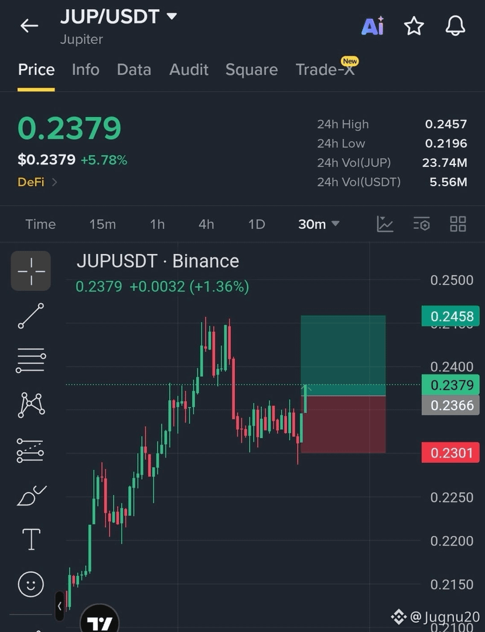Click the 24h High value 0.2457

[x=446, y=124]
